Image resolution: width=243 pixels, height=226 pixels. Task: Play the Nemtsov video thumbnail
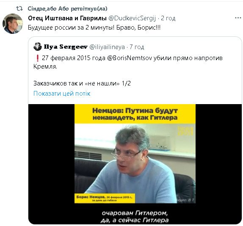click(135, 164)
